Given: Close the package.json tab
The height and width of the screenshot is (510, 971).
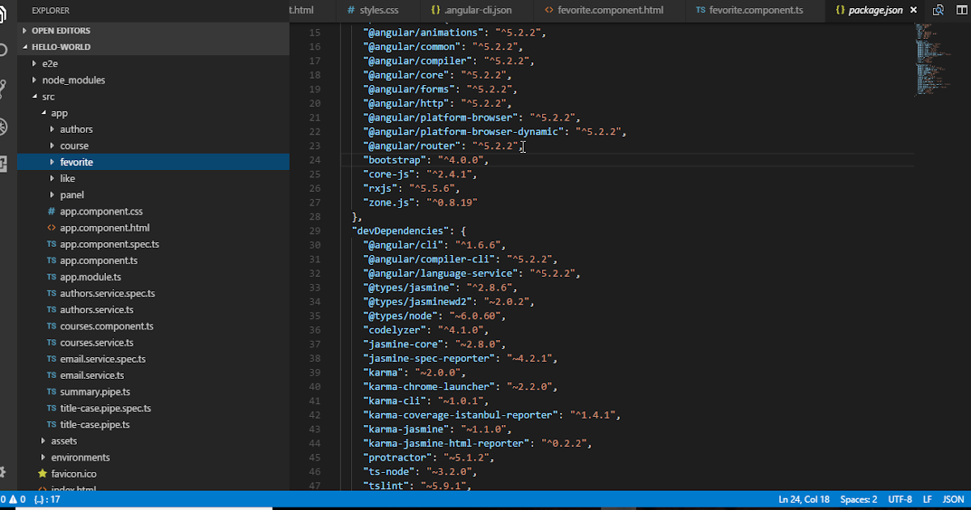Looking at the screenshot, I should [x=914, y=10].
